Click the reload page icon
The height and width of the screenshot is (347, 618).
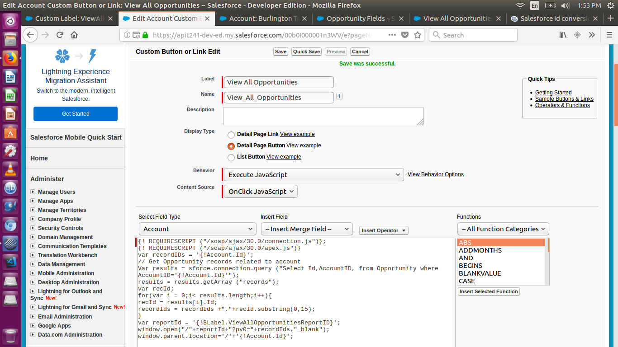(60, 35)
